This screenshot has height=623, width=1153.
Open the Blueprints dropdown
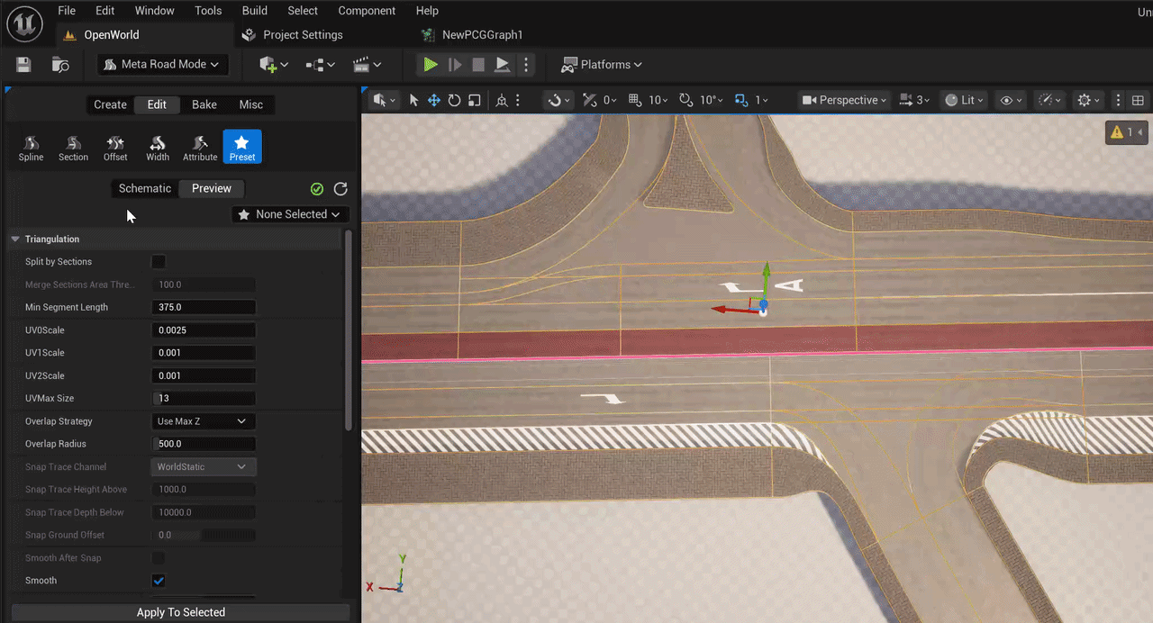pos(321,65)
